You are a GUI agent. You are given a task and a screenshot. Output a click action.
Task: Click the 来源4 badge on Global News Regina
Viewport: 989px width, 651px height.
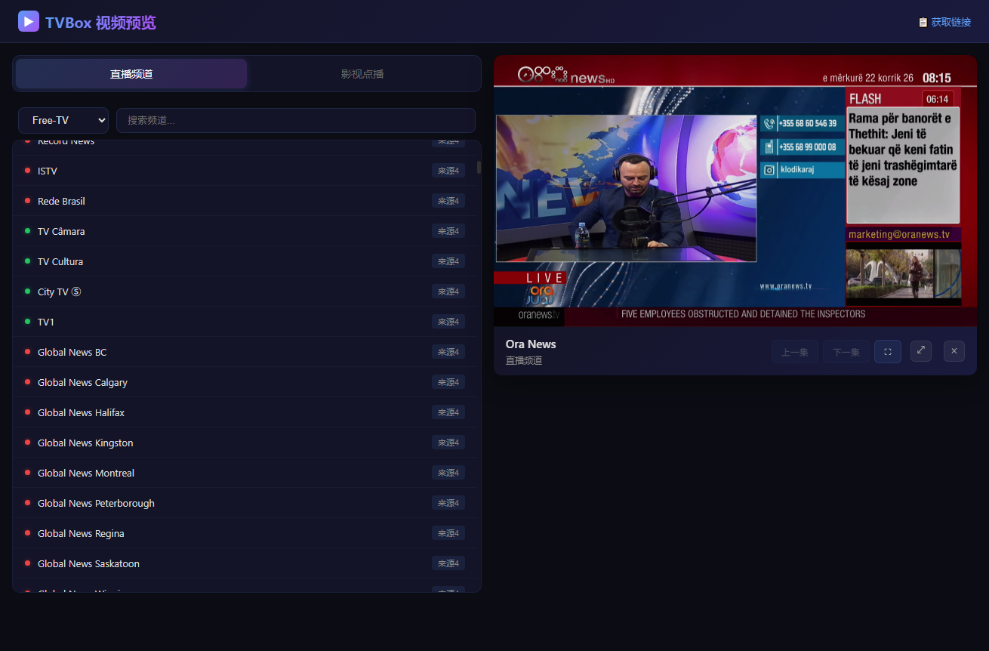point(448,533)
